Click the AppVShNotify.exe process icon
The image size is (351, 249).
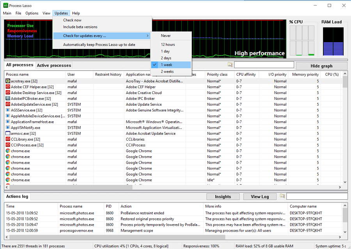pyautogui.click(x=8, y=127)
